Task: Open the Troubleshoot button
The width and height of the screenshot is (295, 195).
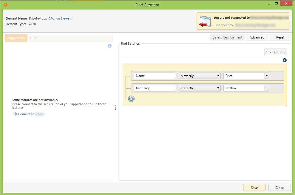Action: (x=275, y=52)
